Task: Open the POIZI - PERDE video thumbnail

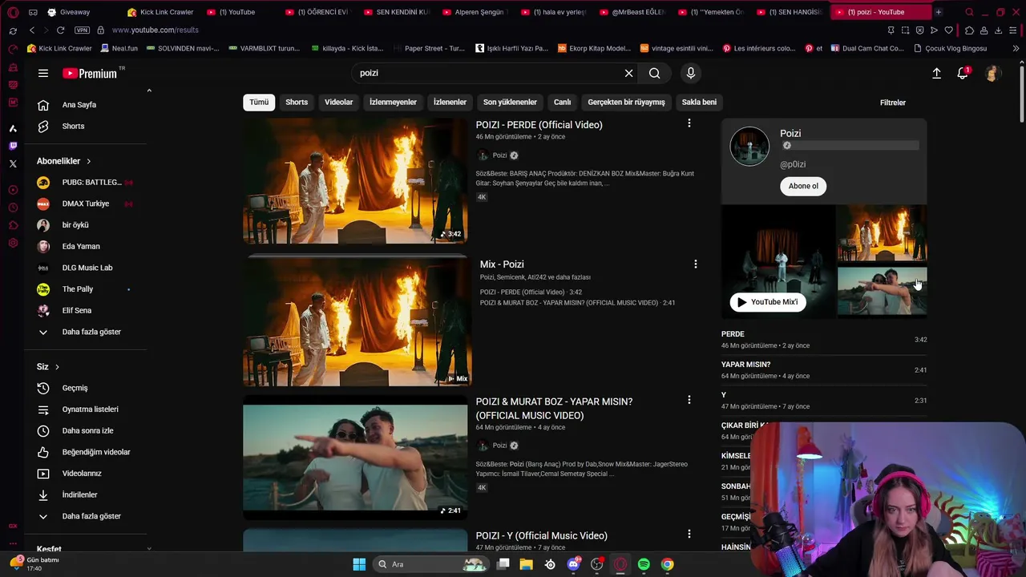Action: (x=355, y=180)
